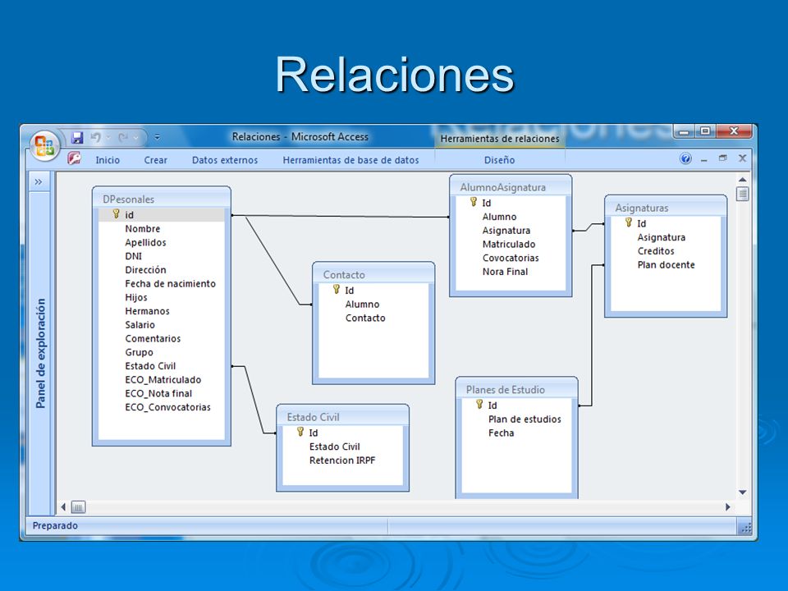
Task: Save using the floppy disk icon
Action: coord(77,137)
